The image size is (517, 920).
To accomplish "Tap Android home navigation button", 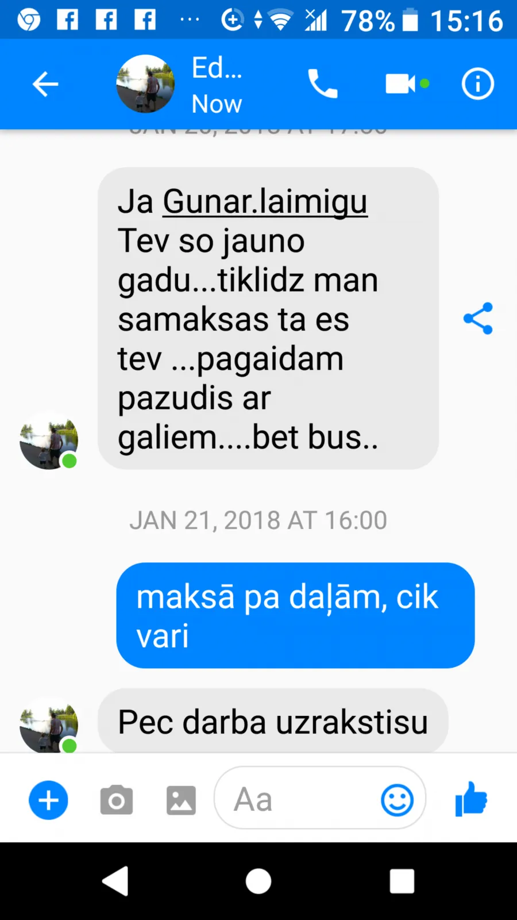I will (258, 881).
